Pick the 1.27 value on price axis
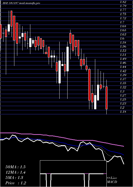133x187 pixels. [x=123, y=95]
